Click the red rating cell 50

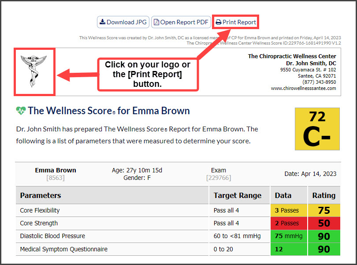[324, 223]
